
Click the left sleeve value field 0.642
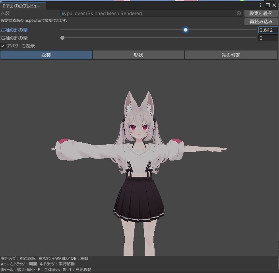(x=268, y=30)
